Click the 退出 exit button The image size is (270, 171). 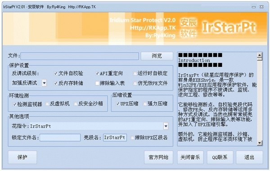[249, 157]
